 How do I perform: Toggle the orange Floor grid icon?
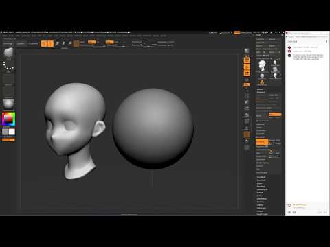[x=247, y=67]
